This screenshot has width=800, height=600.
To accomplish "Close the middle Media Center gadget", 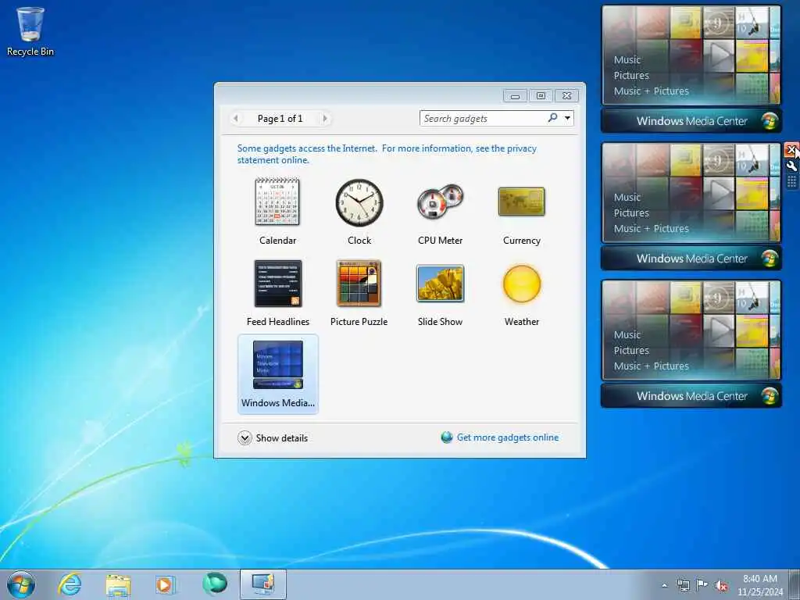I will (791, 150).
